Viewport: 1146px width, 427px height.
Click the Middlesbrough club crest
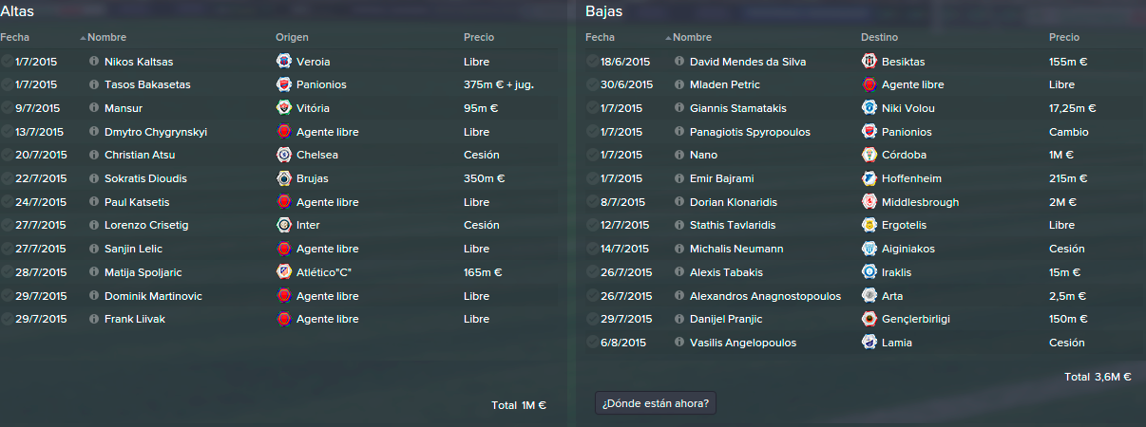tap(869, 202)
